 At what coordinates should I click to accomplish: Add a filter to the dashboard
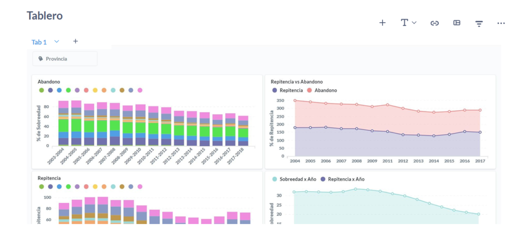[x=479, y=23]
